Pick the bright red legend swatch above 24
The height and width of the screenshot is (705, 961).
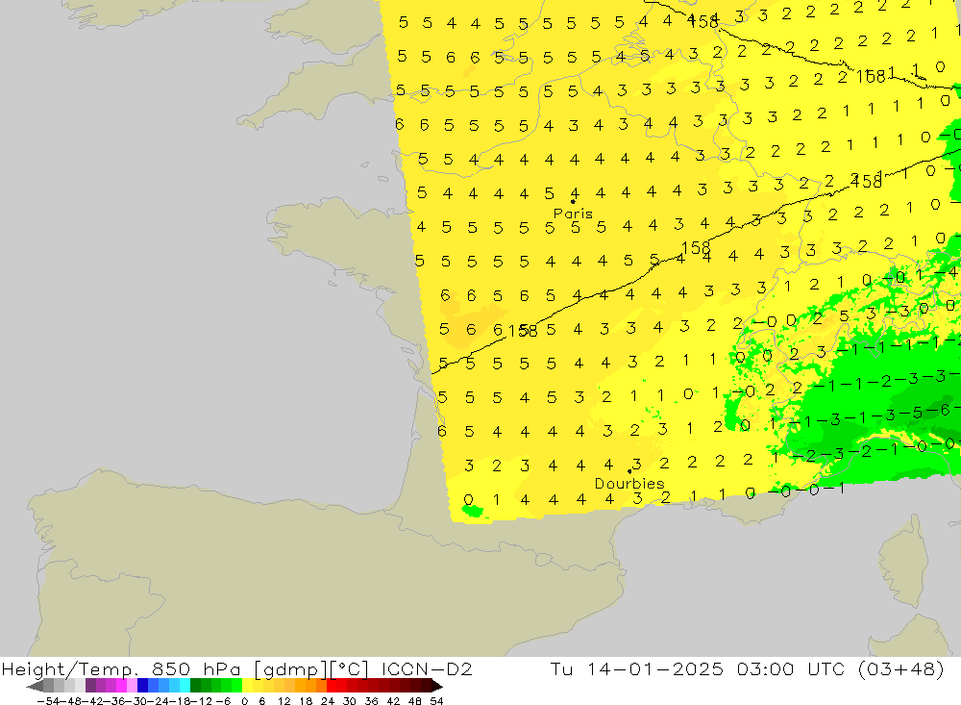(x=332, y=686)
